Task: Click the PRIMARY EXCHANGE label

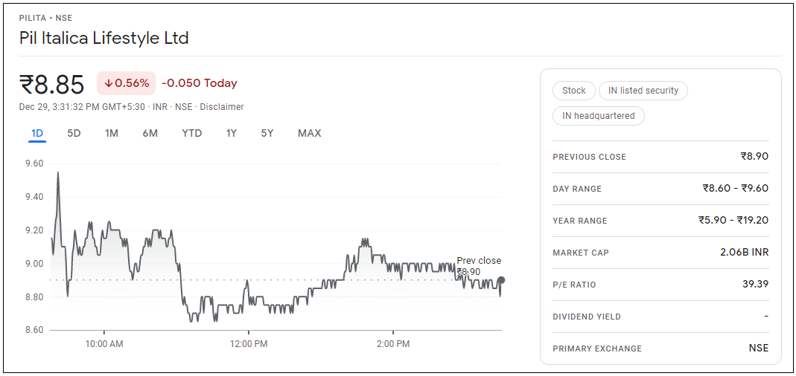Action: tap(597, 349)
